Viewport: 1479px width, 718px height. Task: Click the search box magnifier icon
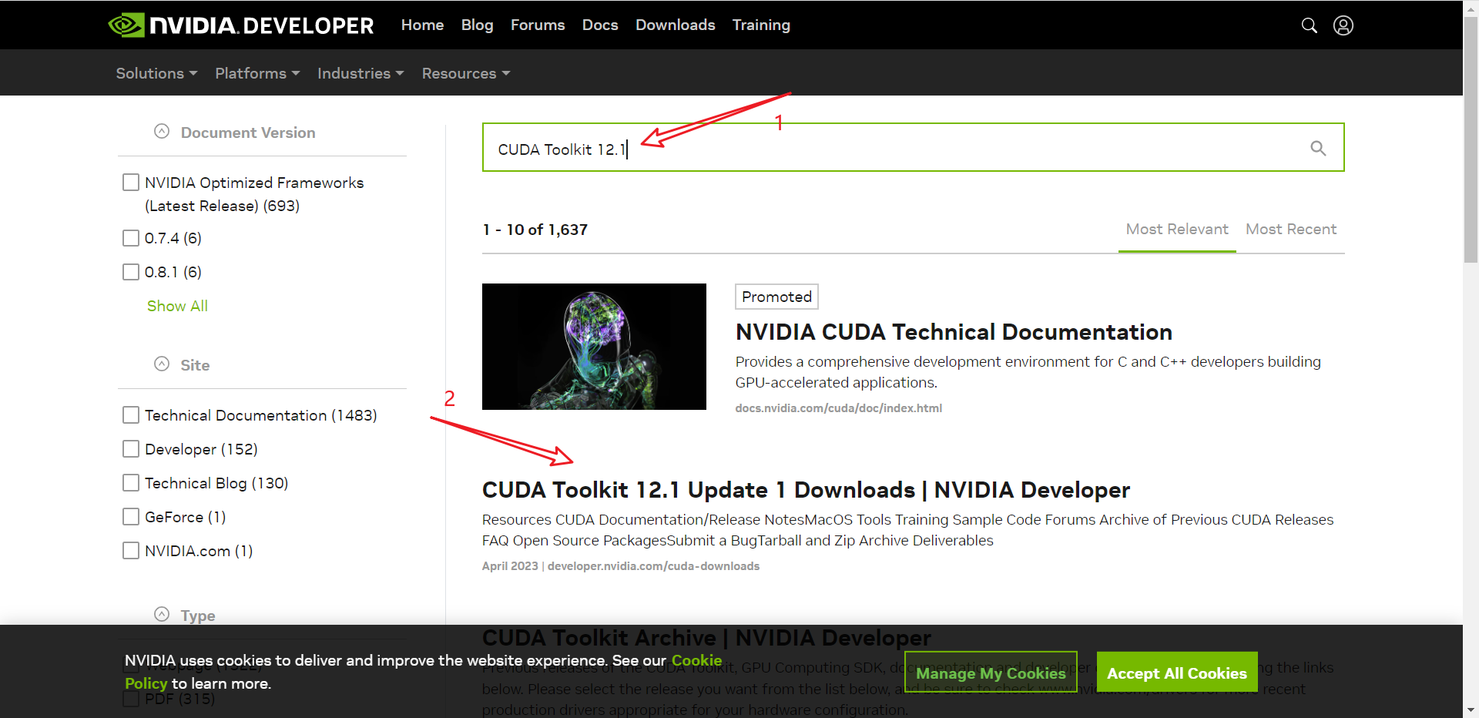tap(1318, 148)
